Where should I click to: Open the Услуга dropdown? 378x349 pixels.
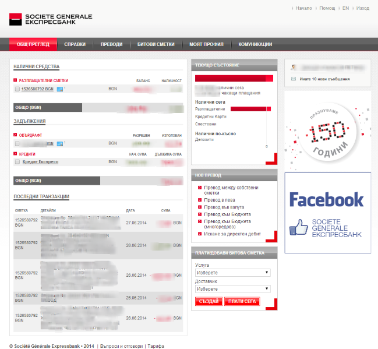pos(233,273)
